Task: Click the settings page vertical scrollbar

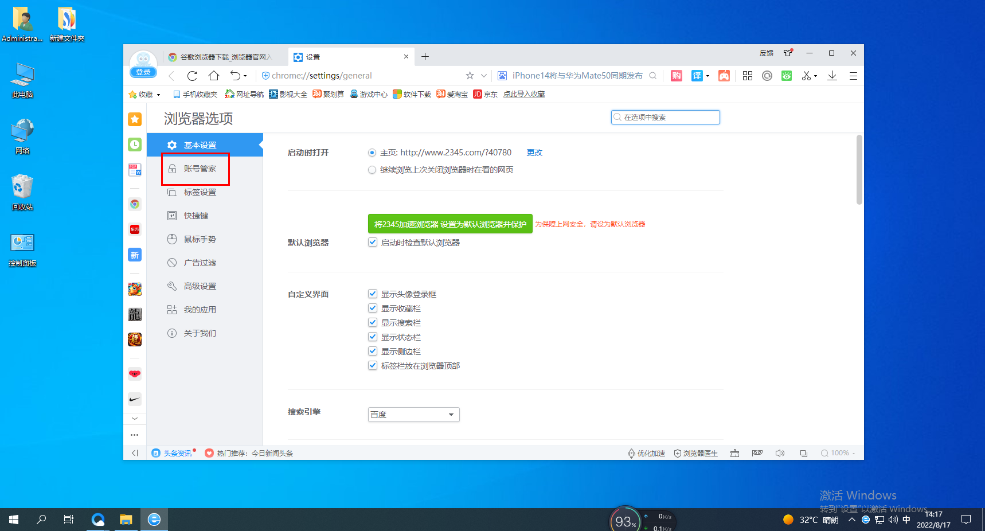Action: pyautogui.click(x=859, y=170)
